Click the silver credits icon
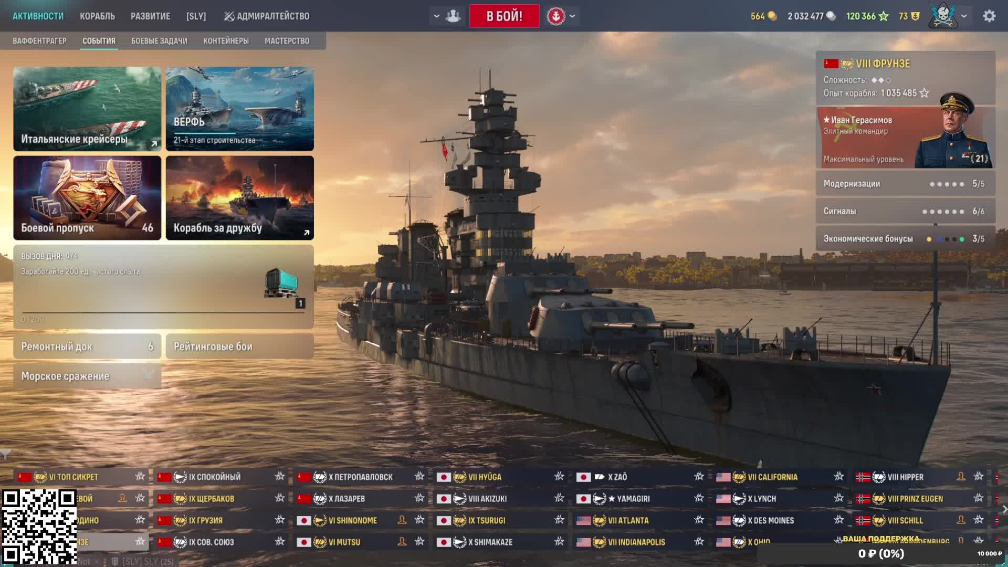Screen dimensions: 1008x567 (x=831, y=16)
